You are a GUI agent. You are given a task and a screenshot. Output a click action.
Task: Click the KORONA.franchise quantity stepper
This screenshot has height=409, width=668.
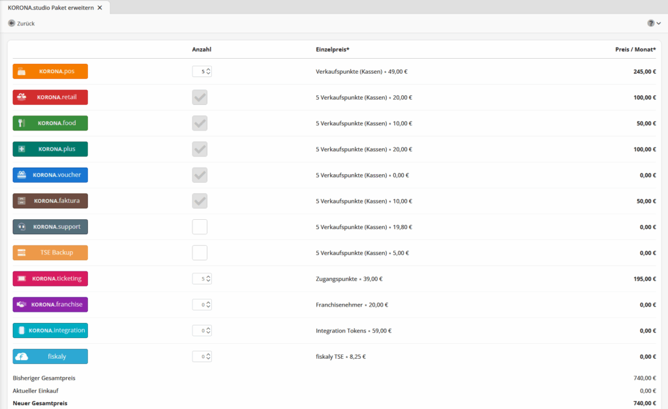[202, 305]
